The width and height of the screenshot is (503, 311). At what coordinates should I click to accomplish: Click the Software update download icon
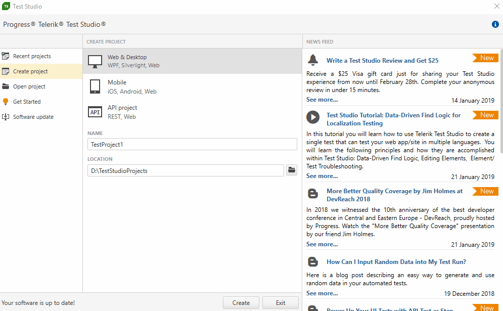6,117
